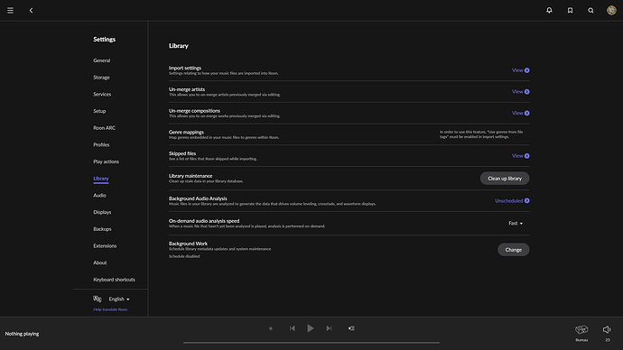Skip to next track
The height and width of the screenshot is (350, 623).
pyautogui.click(x=329, y=328)
